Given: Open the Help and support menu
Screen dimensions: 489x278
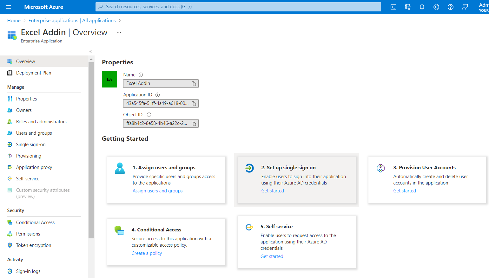Looking at the screenshot, I should coord(450,7).
